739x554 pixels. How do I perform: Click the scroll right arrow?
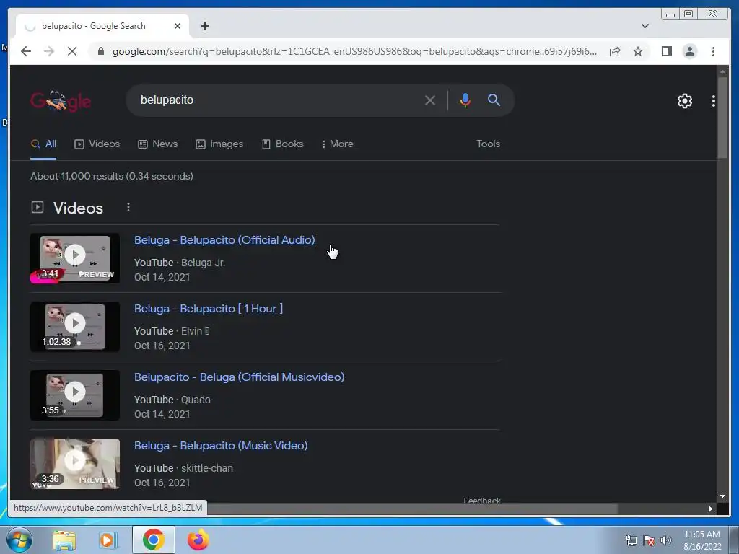point(710,509)
